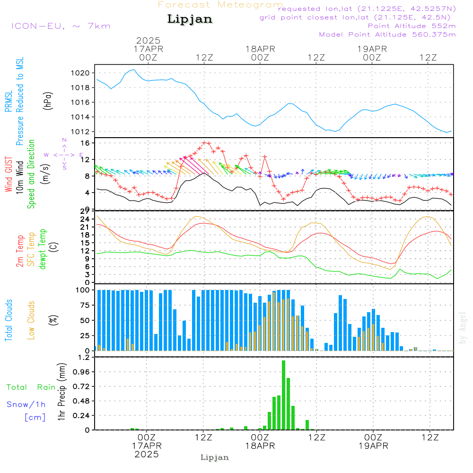Click the tallest green rain bar

[x=283, y=395]
